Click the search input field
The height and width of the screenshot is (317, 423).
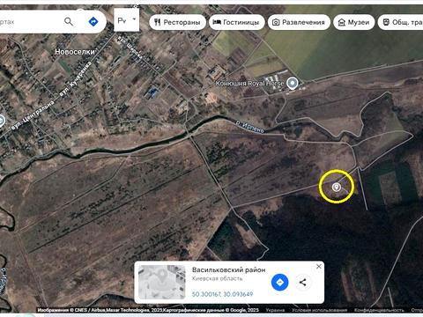29,21
